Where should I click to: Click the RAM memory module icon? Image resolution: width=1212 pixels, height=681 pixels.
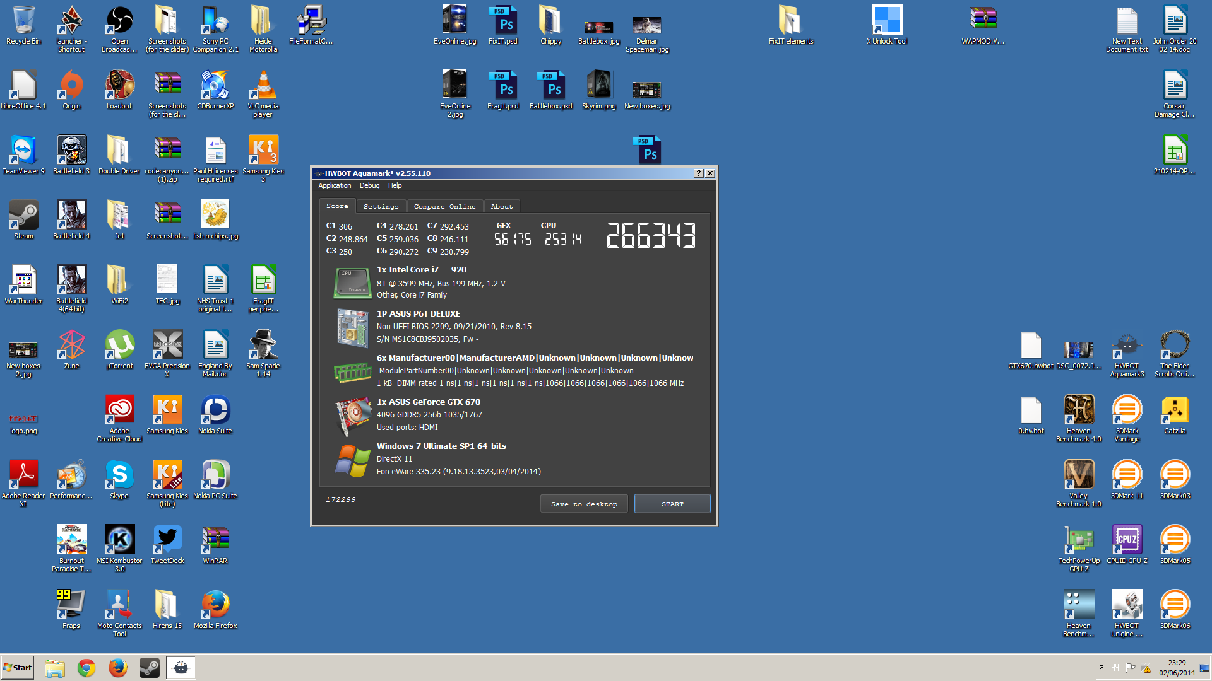pos(352,372)
